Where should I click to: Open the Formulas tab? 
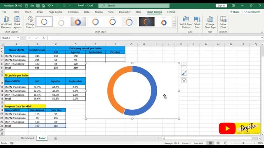[x=73, y=12]
